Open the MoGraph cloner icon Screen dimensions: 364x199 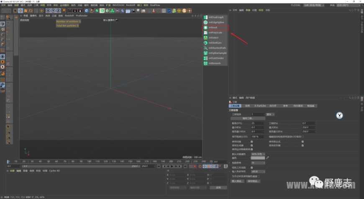click(113, 11)
